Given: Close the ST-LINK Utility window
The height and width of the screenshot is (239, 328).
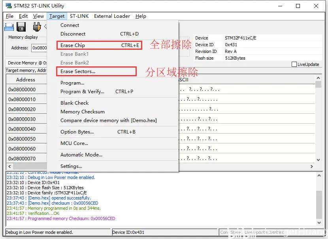Looking at the screenshot, I should click(x=316, y=6).
